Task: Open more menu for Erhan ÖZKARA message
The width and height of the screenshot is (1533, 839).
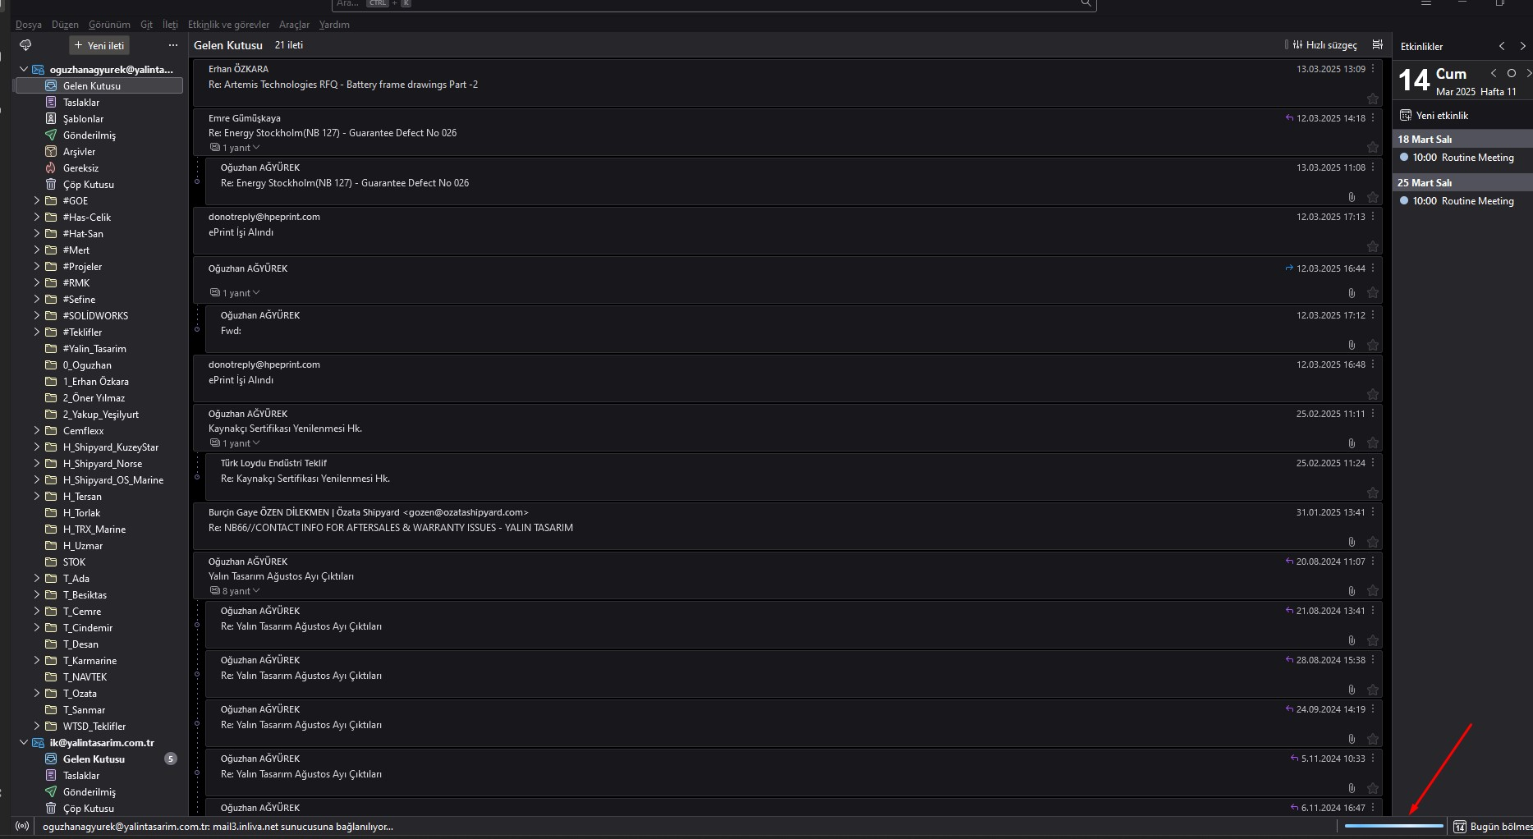Action: (x=1373, y=69)
